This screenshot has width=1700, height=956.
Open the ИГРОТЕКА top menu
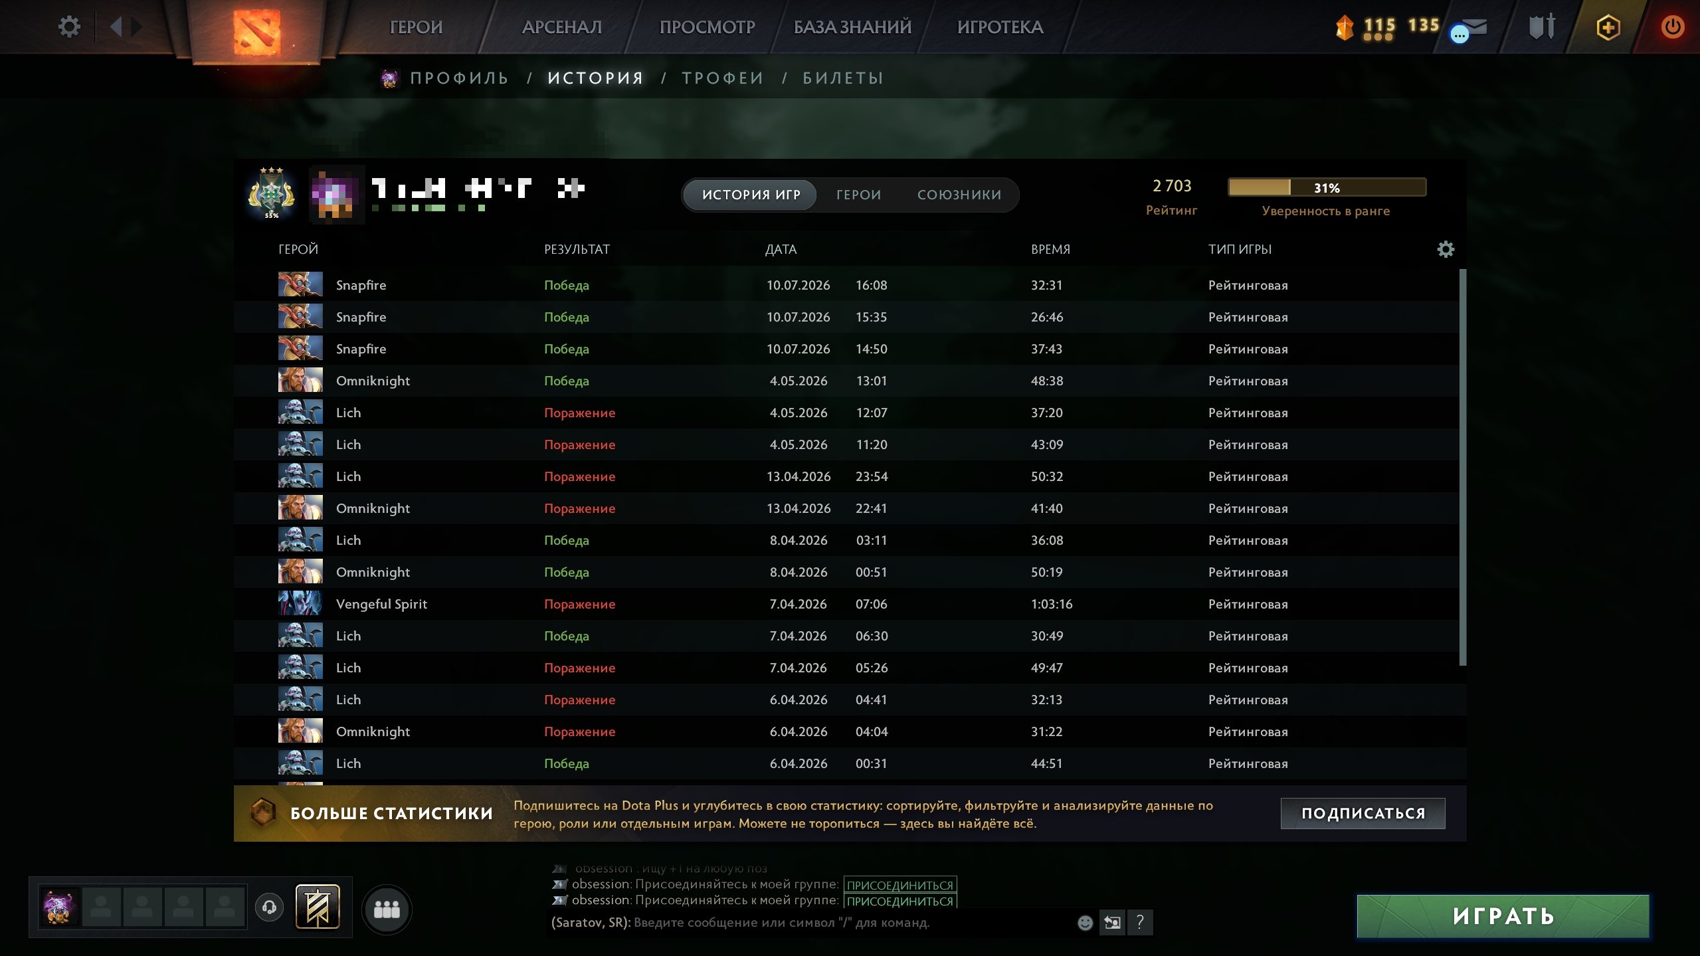pos(1000,27)
